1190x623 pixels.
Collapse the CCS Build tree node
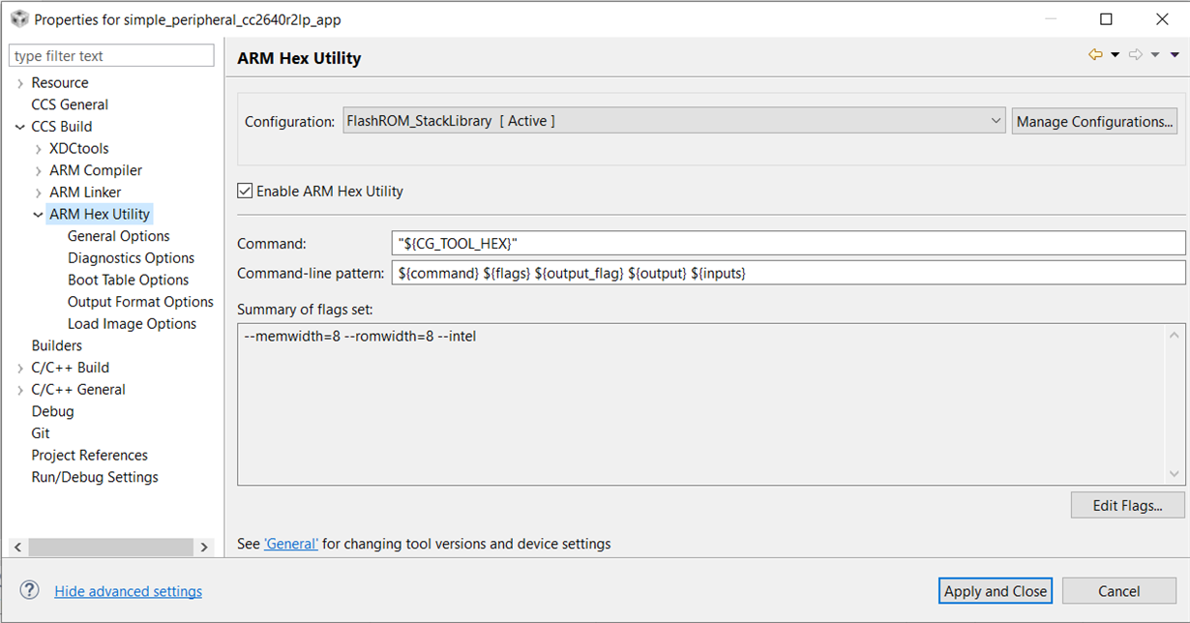tap(20, 127)
